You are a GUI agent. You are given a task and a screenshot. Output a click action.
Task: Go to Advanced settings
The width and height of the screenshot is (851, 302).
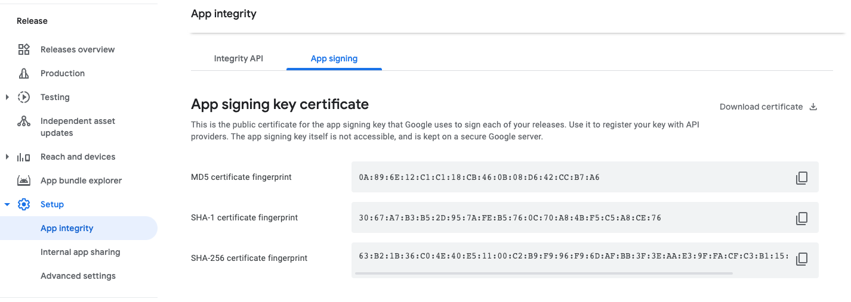pos(78,276)
